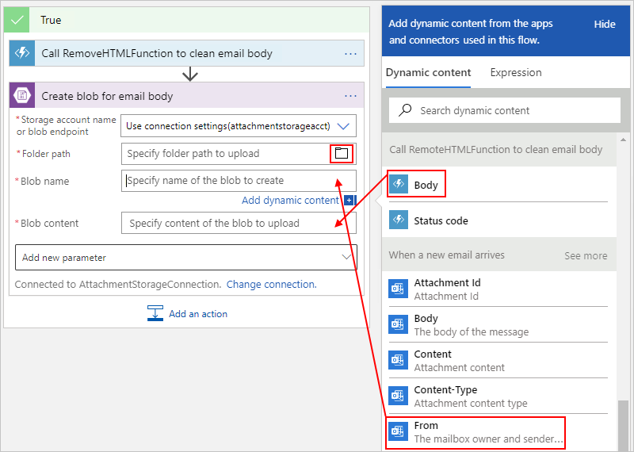Hide the dynamic content panel
This screenshot has width=634, height=452.
[x=605, y=25]
